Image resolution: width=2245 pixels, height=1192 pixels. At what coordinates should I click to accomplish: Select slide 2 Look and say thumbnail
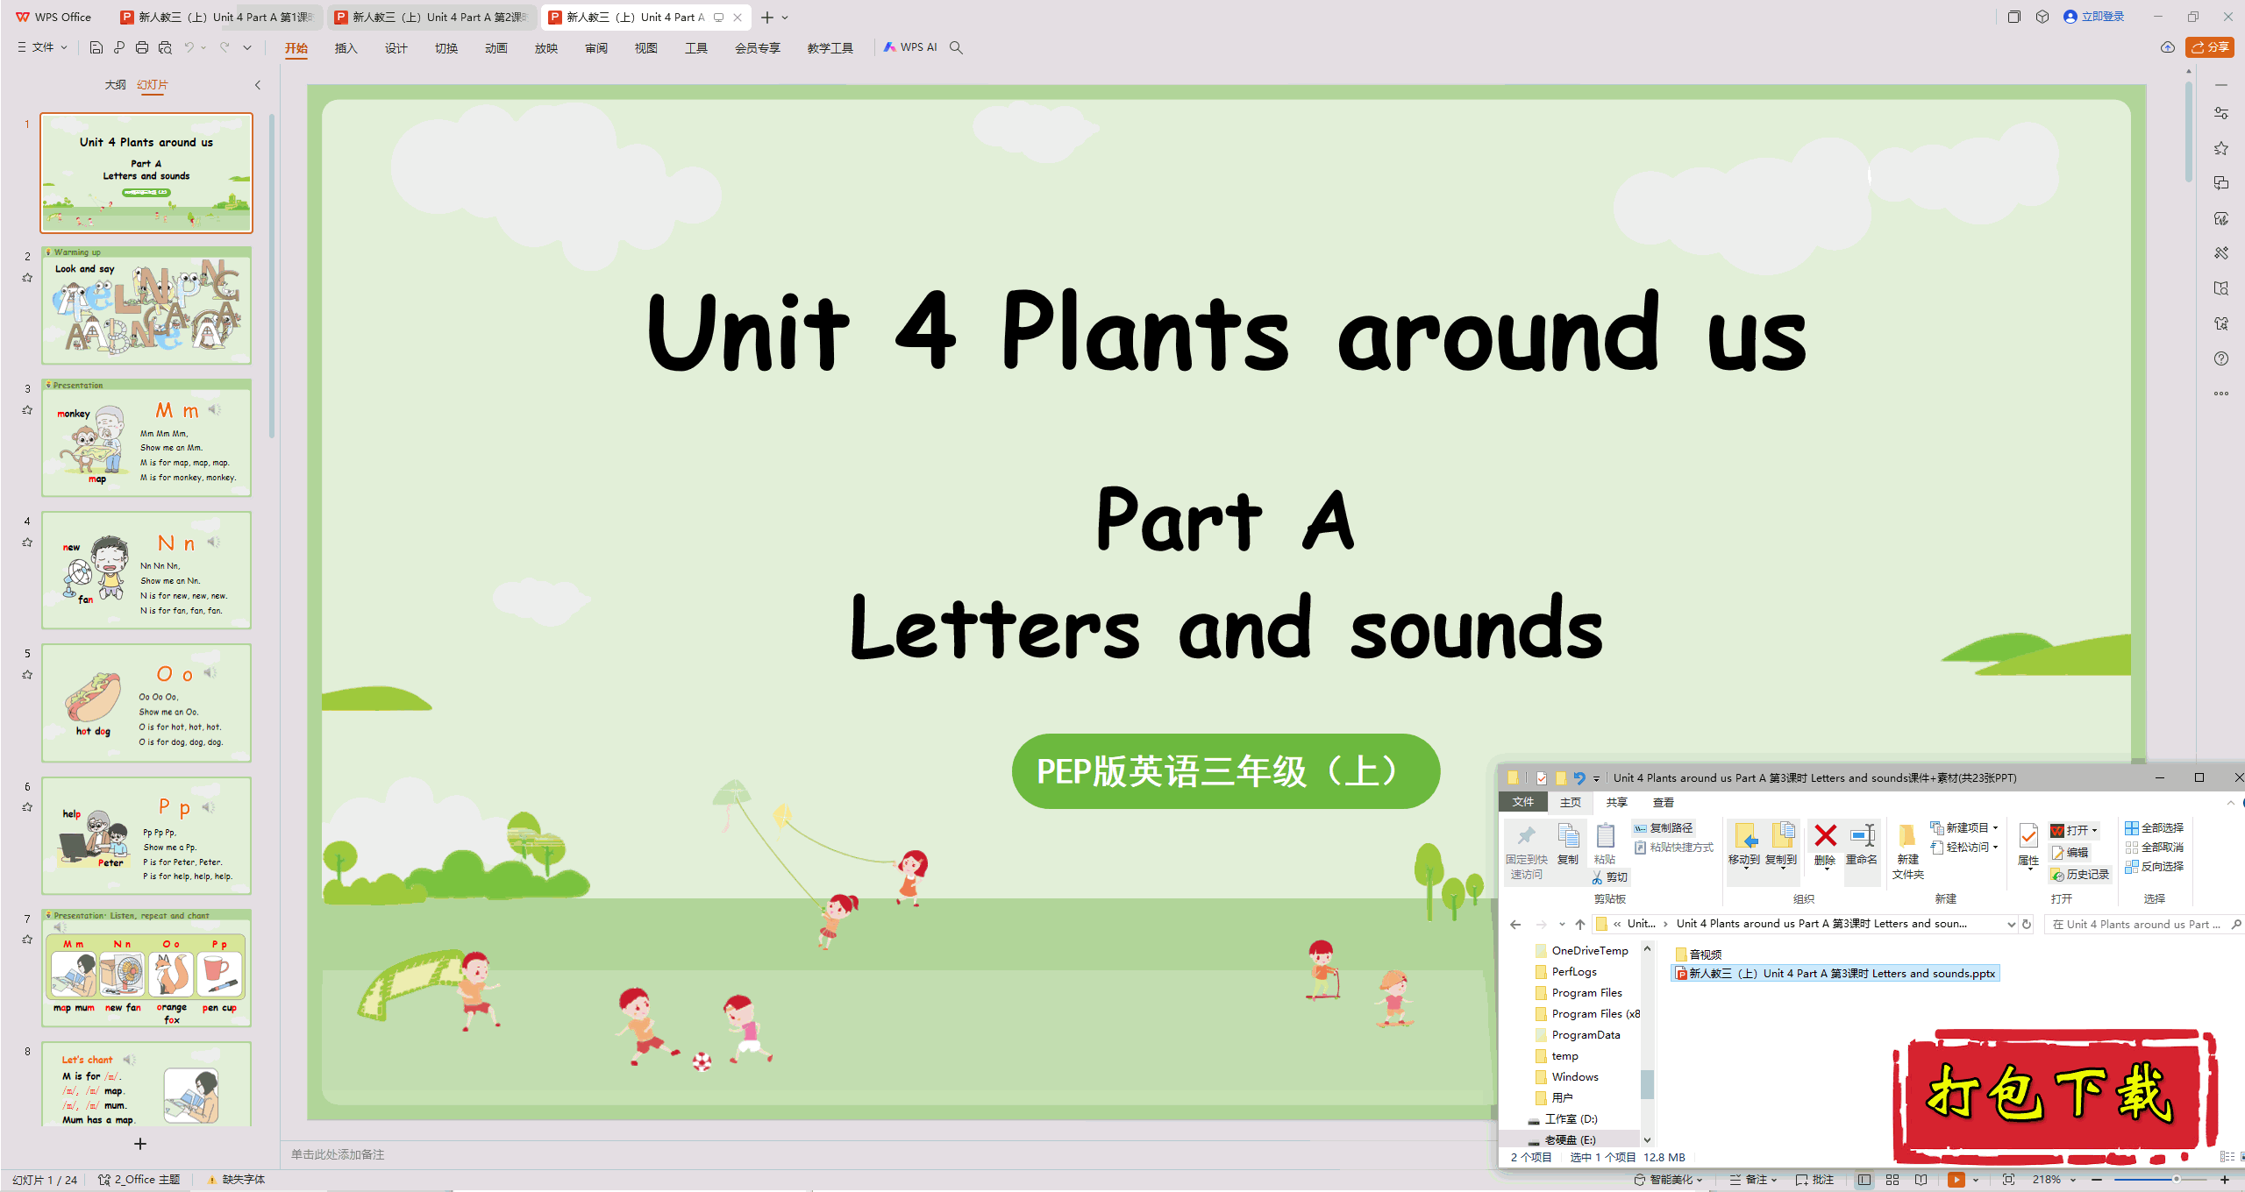coord(146,306)
